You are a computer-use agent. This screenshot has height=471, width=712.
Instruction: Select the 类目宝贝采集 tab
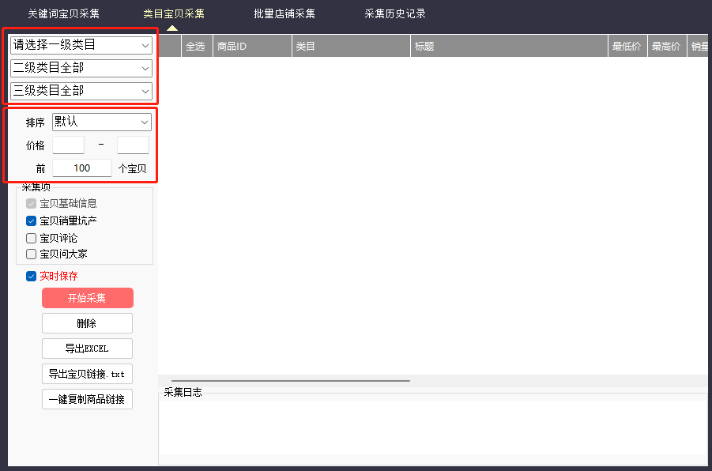[x=174, y=13]
